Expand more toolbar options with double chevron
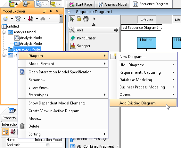 94,19
